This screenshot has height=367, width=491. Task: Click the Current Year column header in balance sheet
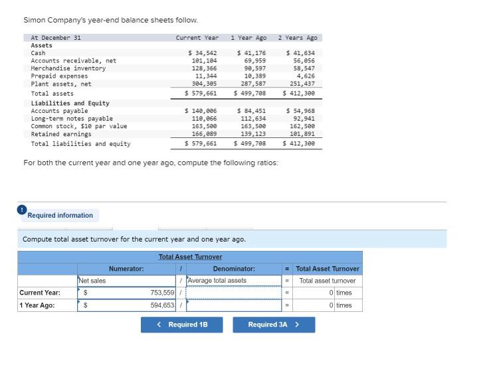[197, 38]
